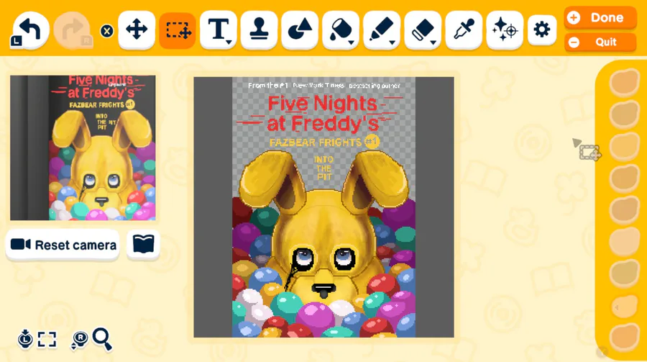Image resolution: width=647 pixels, height=362 pixels.
Task: Pick the Shapes tool
Action: point(300,30)
